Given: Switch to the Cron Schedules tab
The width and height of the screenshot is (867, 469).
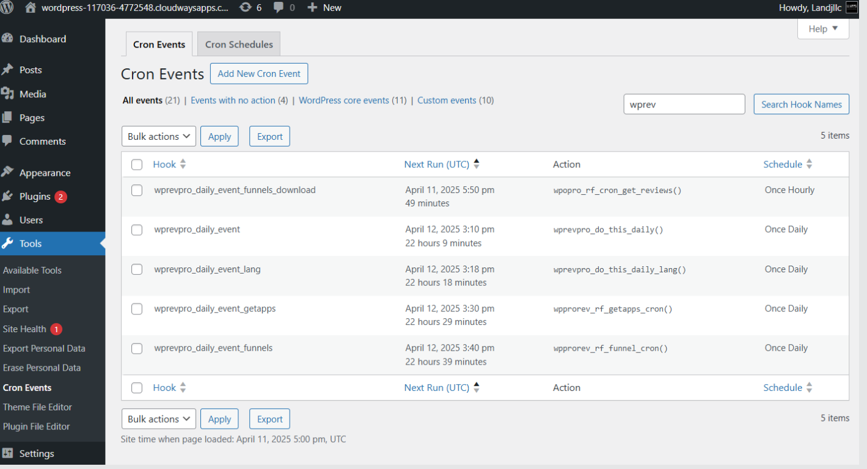Looking at the screenshot, I should 239,45.
